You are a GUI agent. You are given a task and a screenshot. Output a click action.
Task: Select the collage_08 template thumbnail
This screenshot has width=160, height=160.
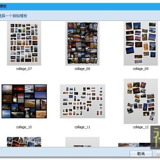(x=82, y=43)
